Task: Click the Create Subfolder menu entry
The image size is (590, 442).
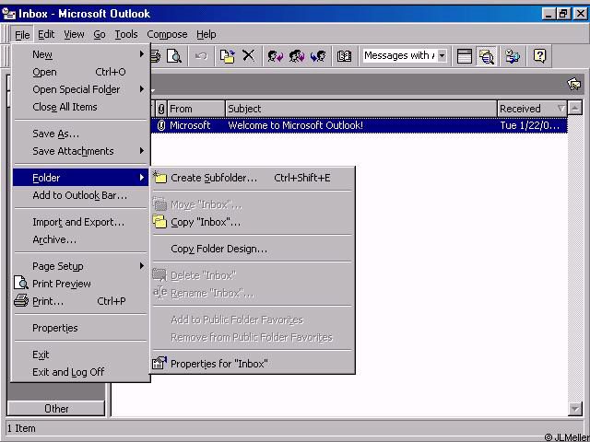Action: point(252,178)
